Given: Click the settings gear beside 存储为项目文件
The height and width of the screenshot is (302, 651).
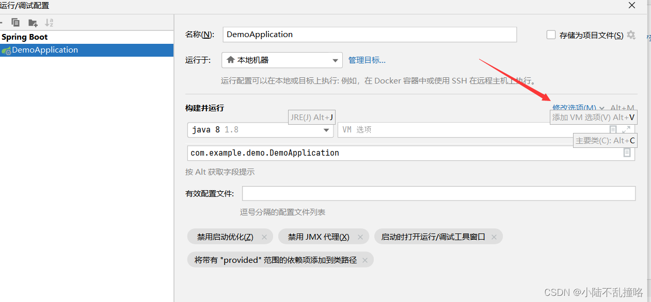Looking at the screenshot, I should point(631,34).
